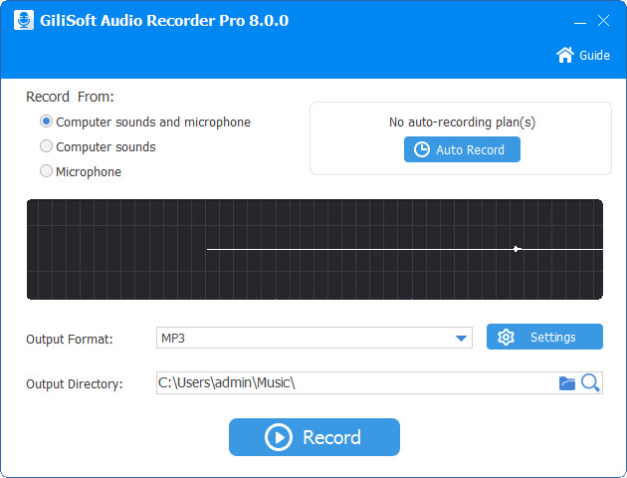Click the "No auto-recording plan(s)" text

coord(462,122)
